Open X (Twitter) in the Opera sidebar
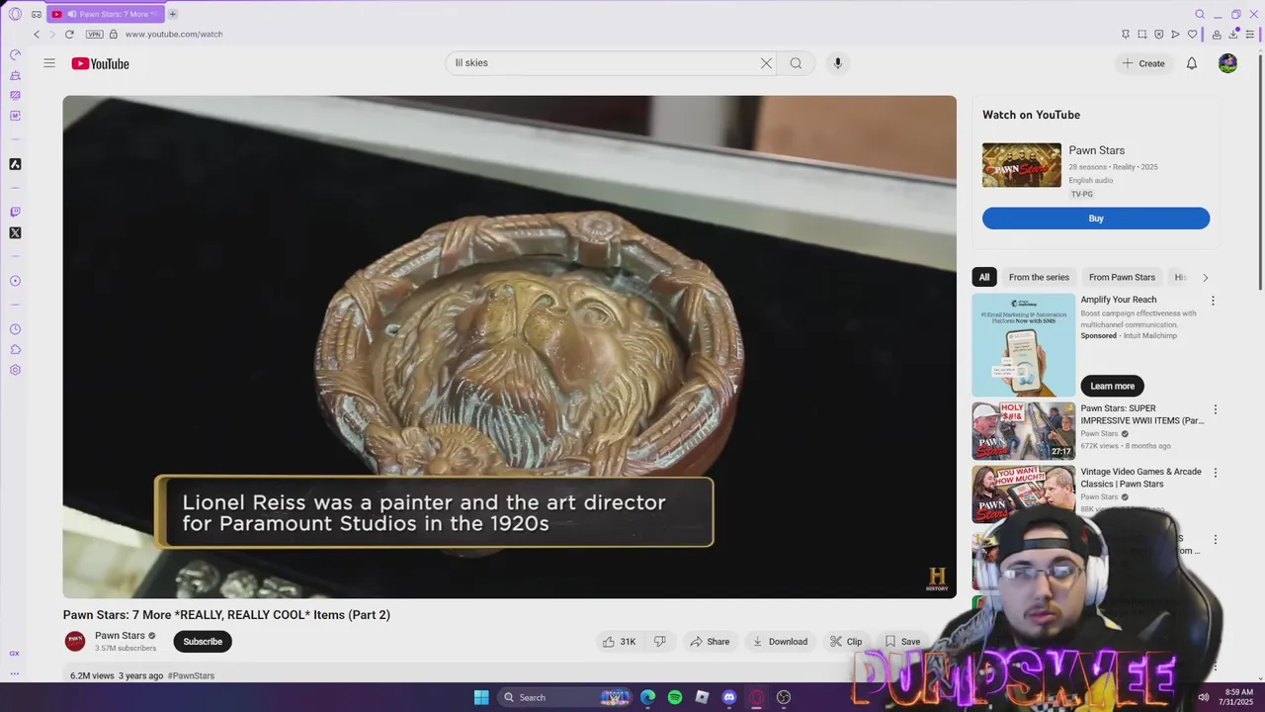1265x712 pixels. point(15,233)
